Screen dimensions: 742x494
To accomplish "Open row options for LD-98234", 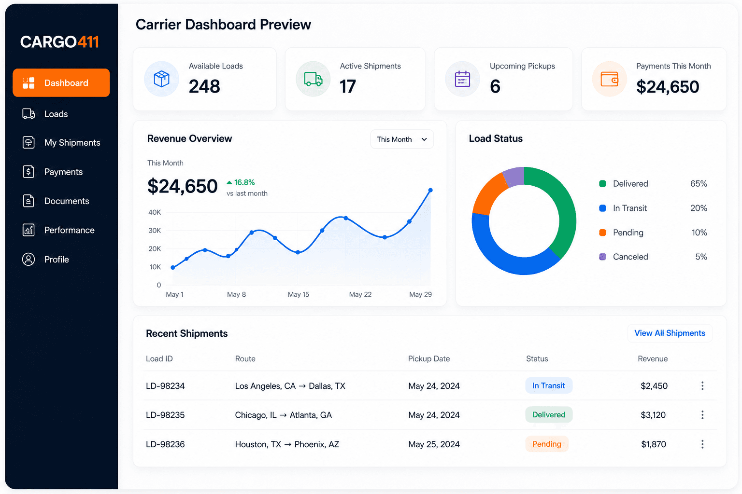I will pyautogui.click(x=702, y=385).
